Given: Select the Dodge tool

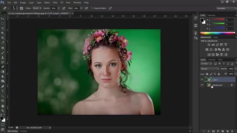Looking at the screenshot, I should (3, 81).
